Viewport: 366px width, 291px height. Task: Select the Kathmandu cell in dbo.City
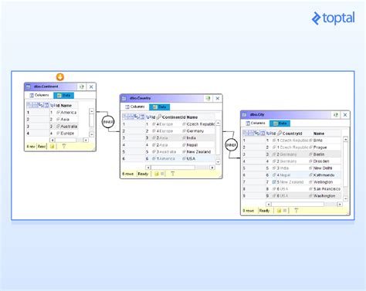(x=325, y=175)
